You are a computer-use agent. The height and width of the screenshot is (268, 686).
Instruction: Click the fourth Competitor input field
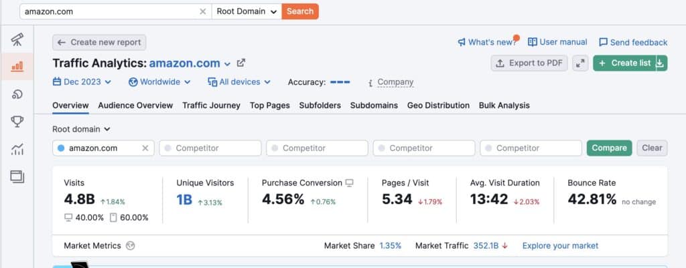click(x=531, y=148)
